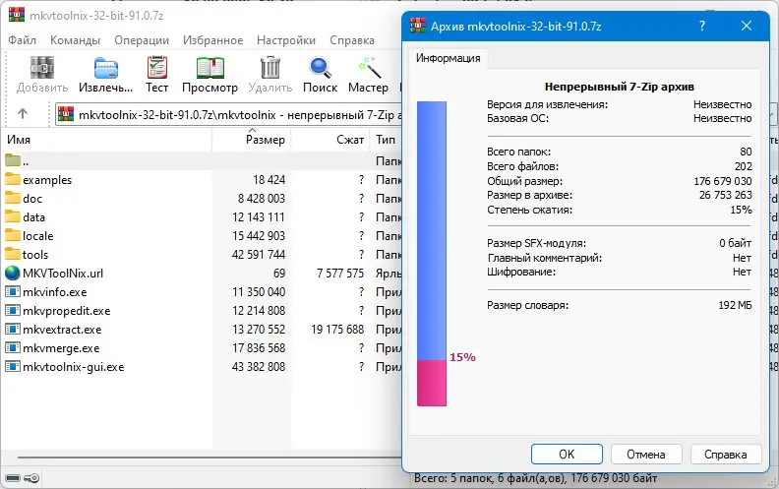
Task: Select the locale folder icon
Action: (13, 234)
